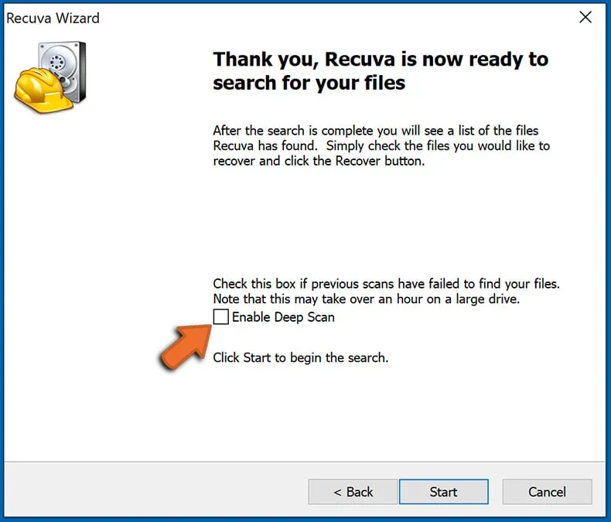
Task: Click the "Recuva Wizard" window title
Action: click(53, 17)
